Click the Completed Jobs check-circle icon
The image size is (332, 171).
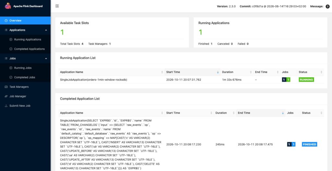11,77
